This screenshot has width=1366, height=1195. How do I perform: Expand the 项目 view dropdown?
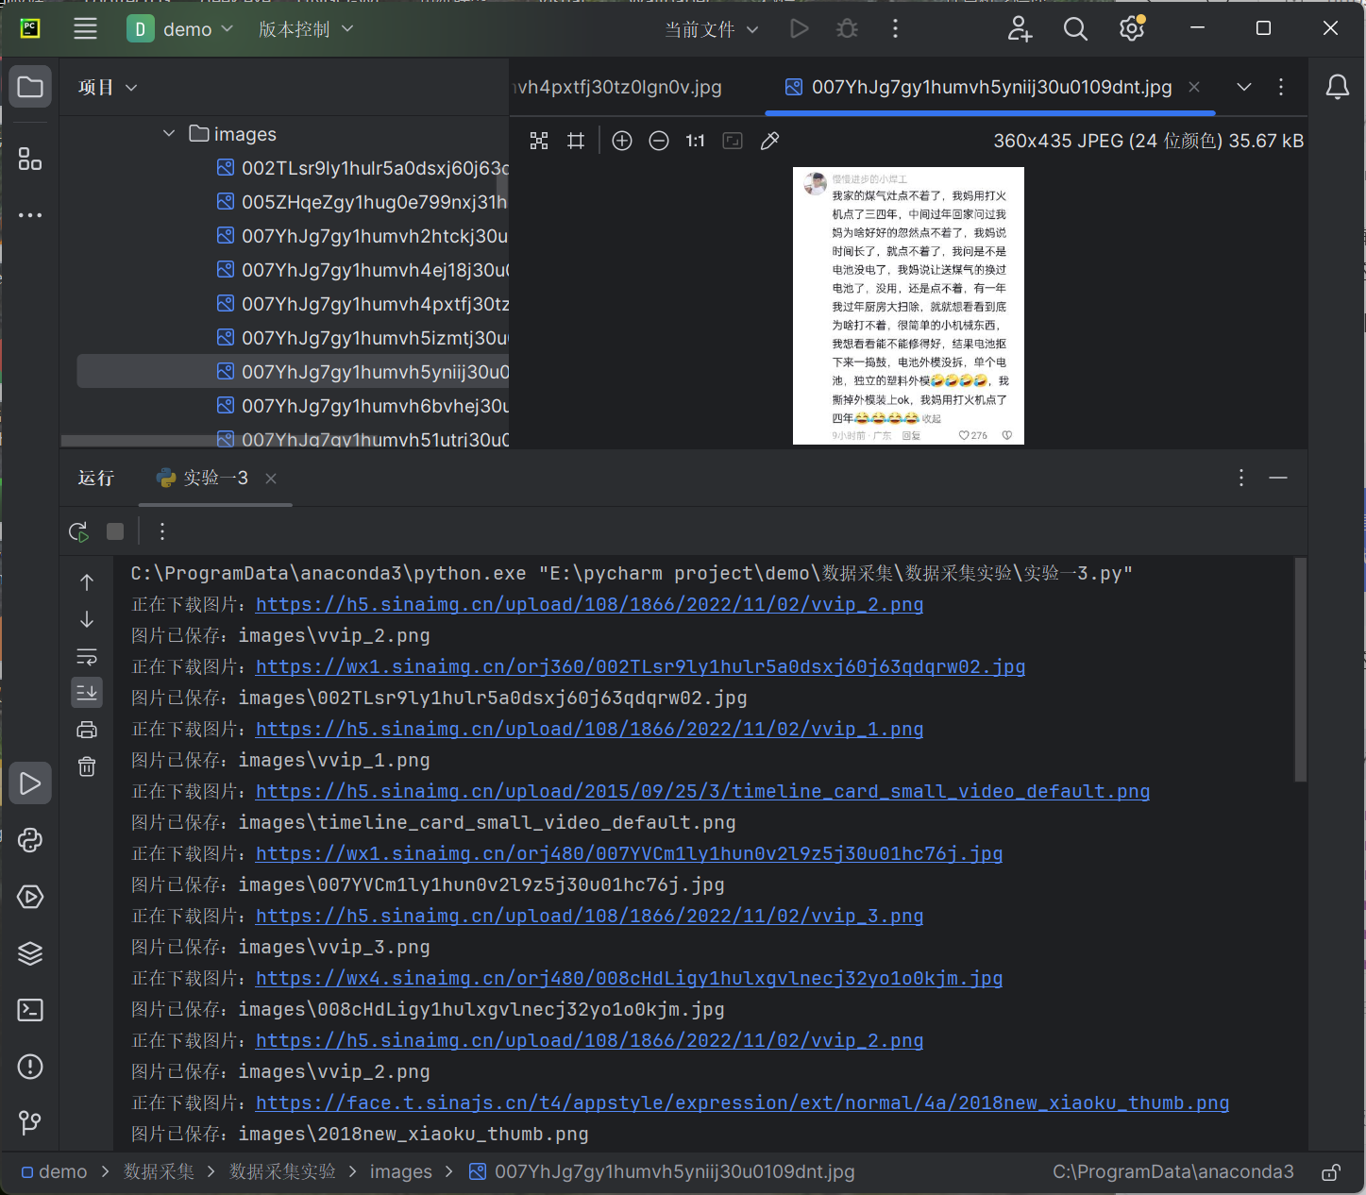tap(109, 88)
